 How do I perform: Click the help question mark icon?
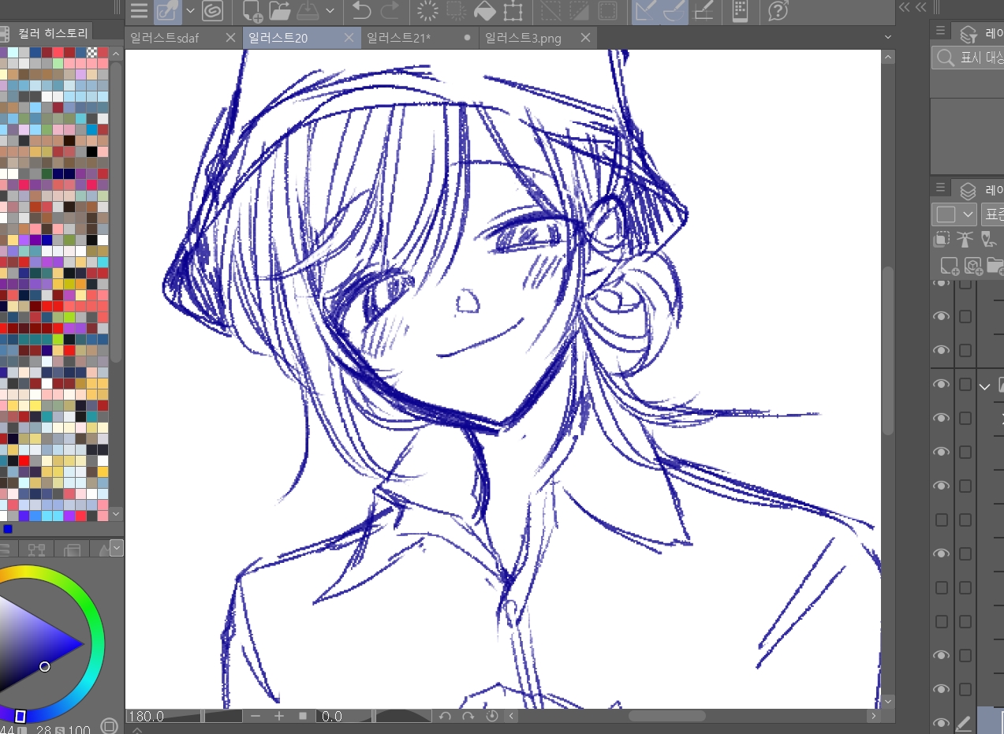(778, 10)
